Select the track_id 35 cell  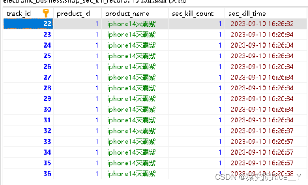tap(28, 163)
